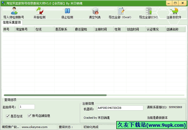This screenshot has width=188, height=130.
Task: Click the 店铺名称 column header
Action: (175, 29)
